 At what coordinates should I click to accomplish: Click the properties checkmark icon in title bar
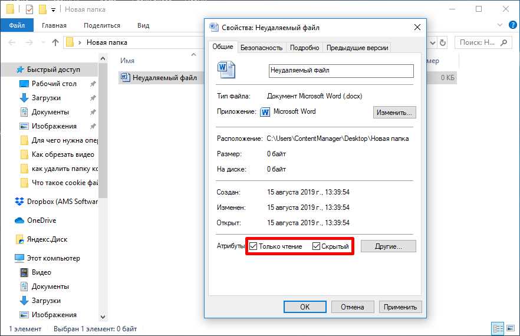[x=29, y=9]
